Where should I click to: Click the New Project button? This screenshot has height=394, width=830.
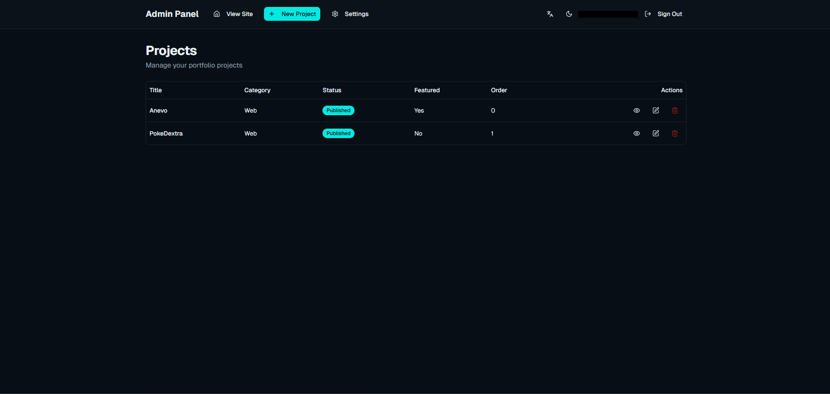[292, 14]
